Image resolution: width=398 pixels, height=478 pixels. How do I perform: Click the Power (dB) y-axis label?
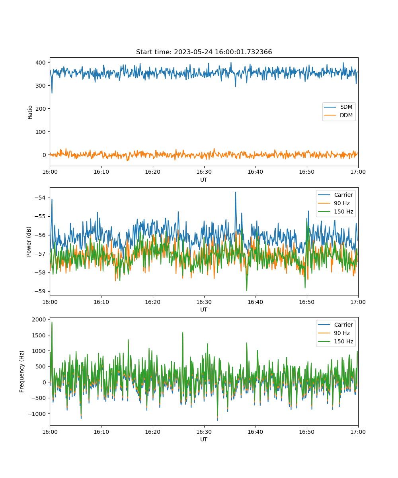(29, 241)
